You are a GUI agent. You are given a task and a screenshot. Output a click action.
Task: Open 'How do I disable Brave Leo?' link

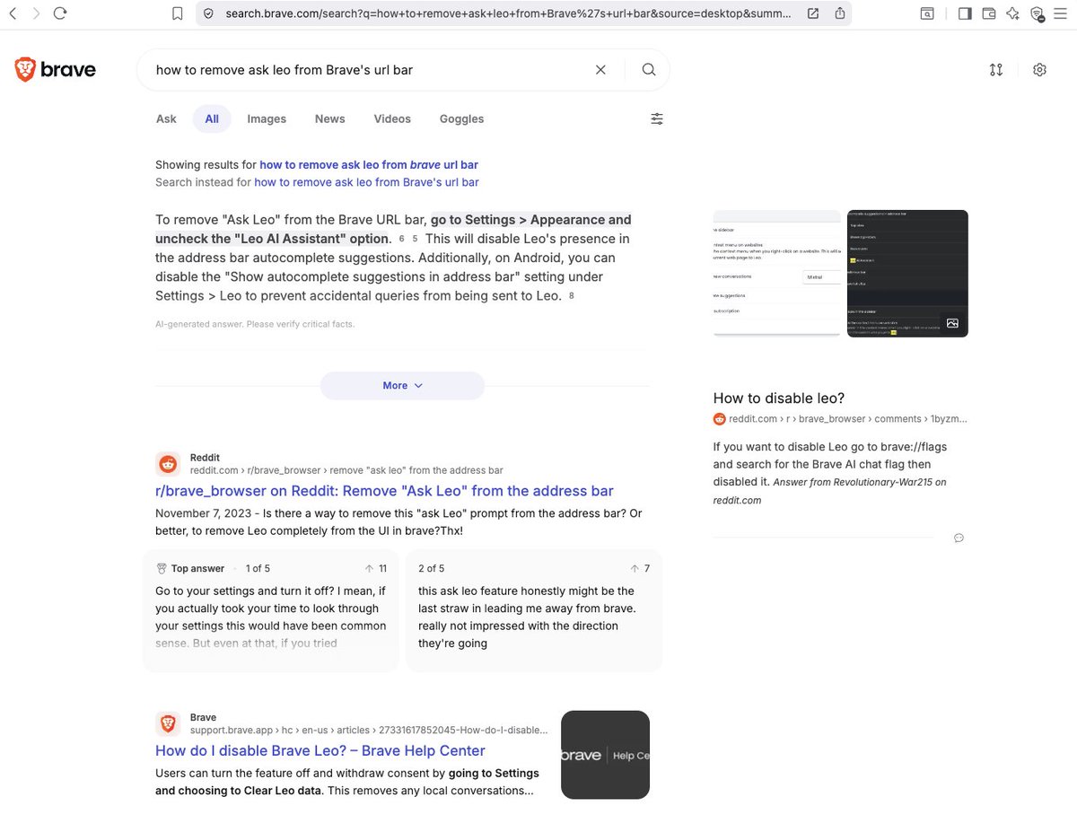click(x=320, y=751)
